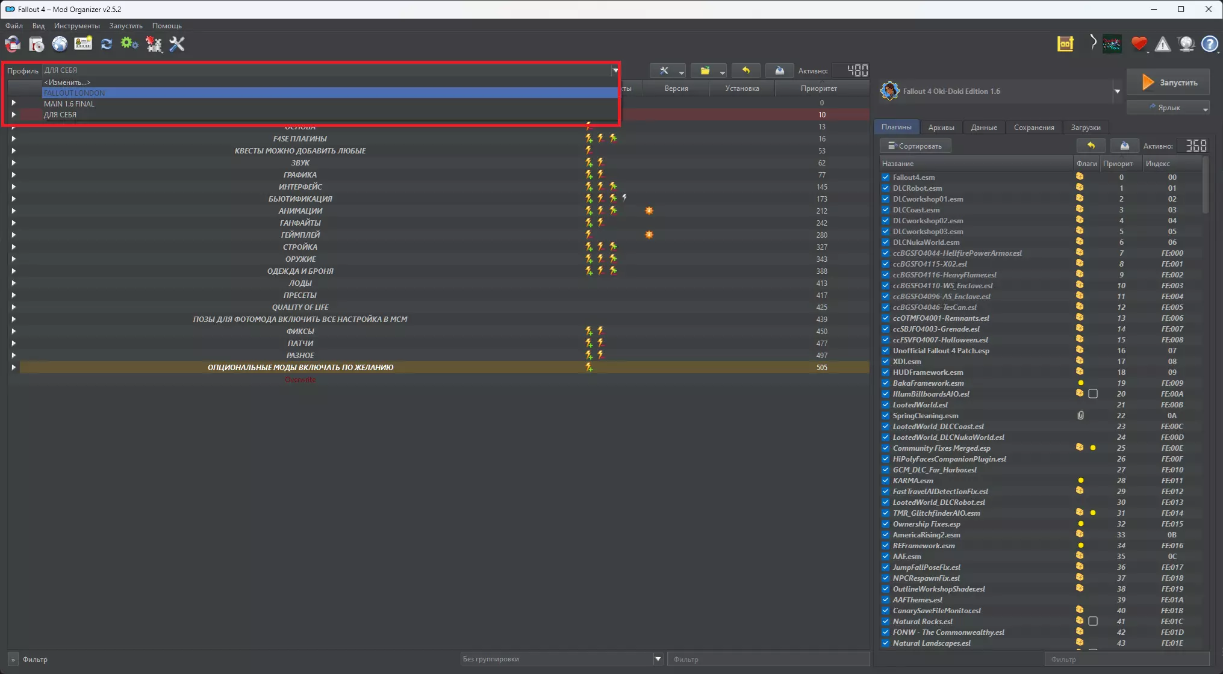1223x674 pixels.
Task: Open settings with the wrench and screwdriver icon
Action: [x=177, y=44]
